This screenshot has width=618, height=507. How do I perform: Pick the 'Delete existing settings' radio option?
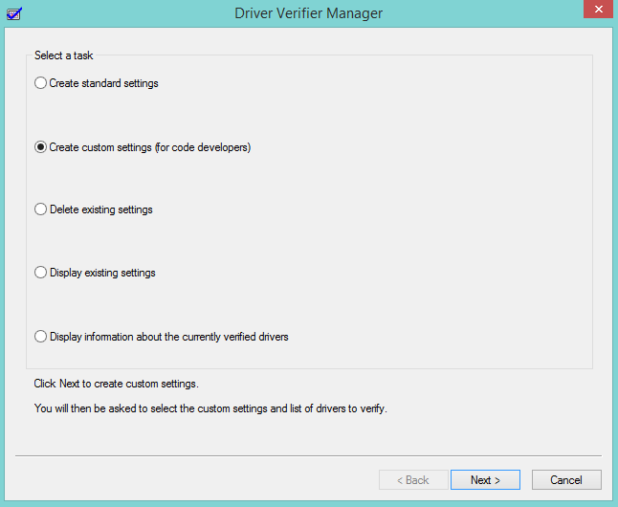click(40, 209)
